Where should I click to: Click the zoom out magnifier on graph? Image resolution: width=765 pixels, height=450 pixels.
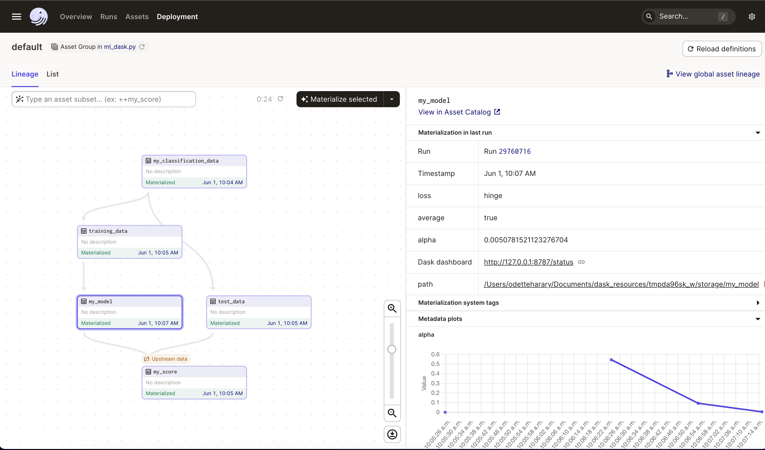click(392, 413)
